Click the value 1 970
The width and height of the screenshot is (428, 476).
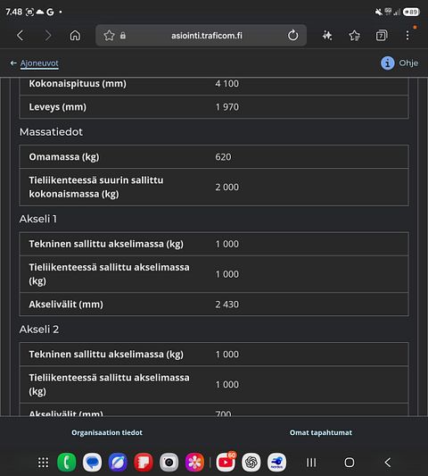click(227, 107)
